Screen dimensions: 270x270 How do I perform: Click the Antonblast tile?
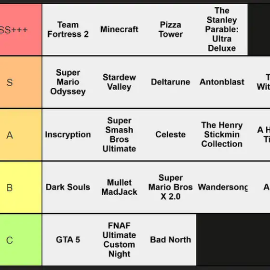coord(222,82)
